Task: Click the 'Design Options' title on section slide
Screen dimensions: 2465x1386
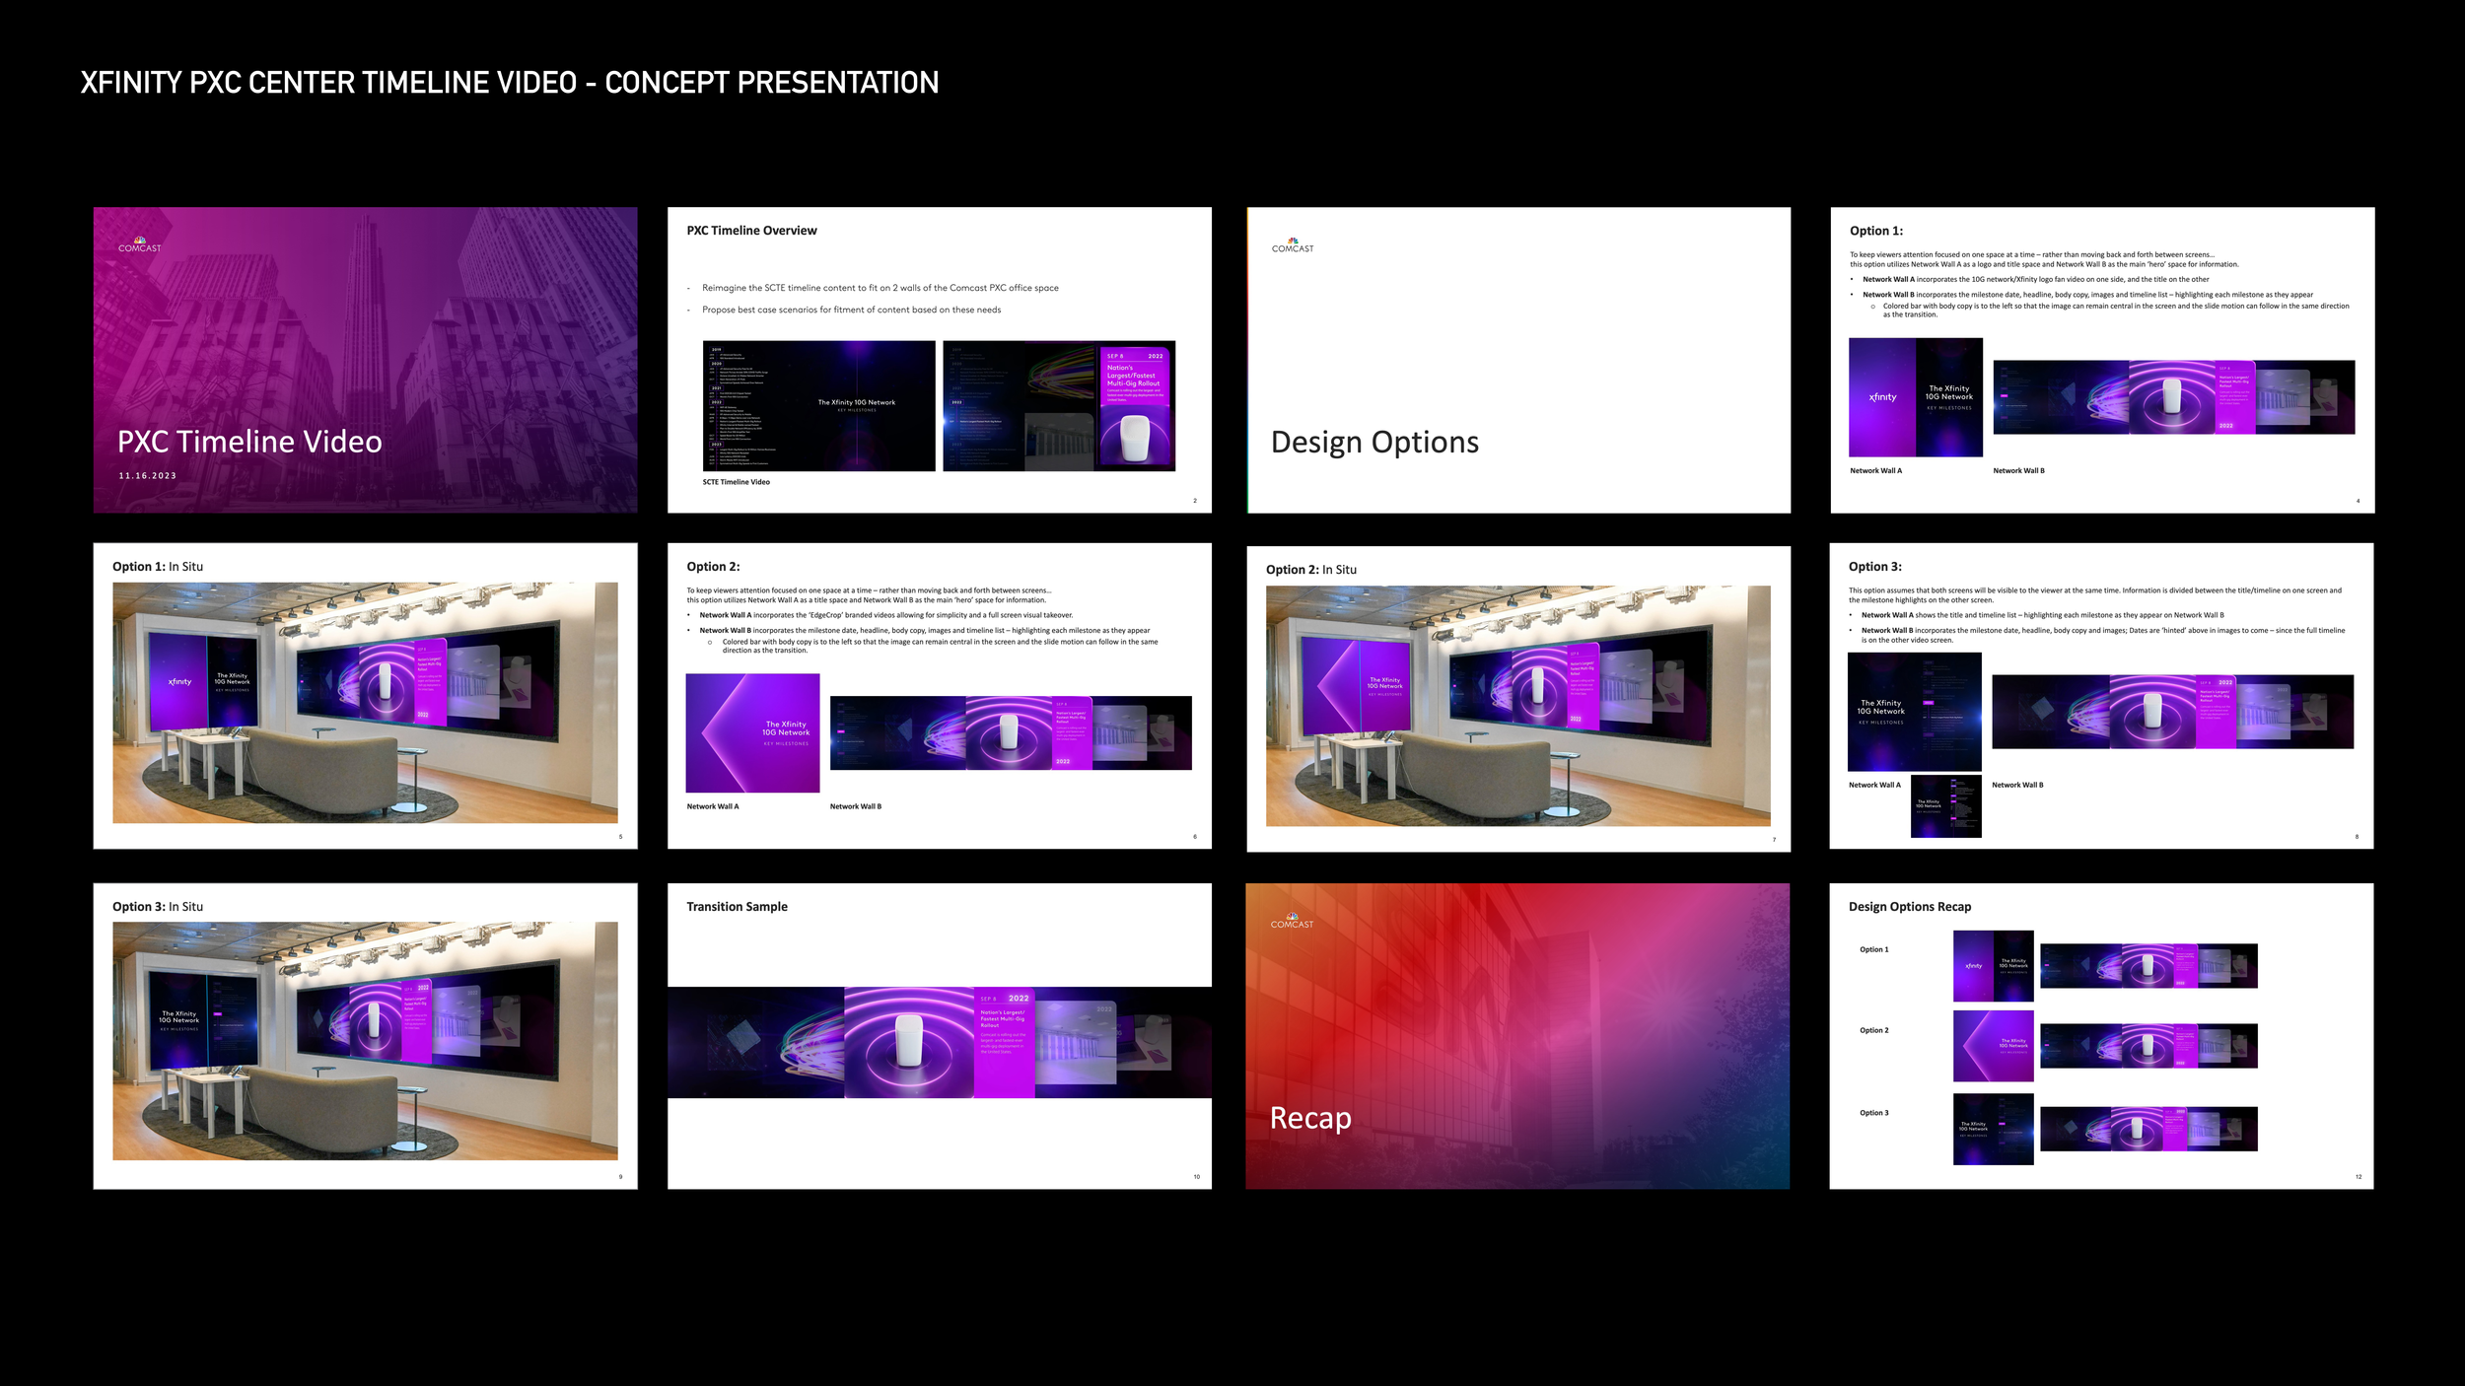Action: point(1374,443)
